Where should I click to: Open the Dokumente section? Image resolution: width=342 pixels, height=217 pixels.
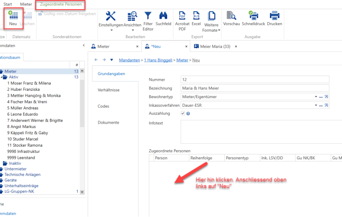click(x=109, y=122)
